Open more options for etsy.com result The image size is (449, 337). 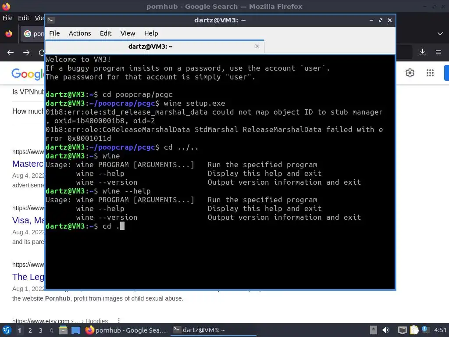pyautogui.click(x=118, y=321)
